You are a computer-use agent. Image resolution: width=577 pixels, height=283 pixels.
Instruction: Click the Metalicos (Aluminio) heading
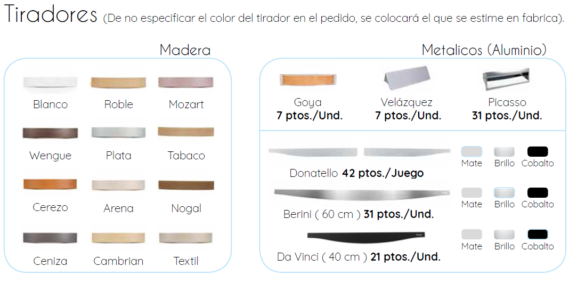[484, 50]
